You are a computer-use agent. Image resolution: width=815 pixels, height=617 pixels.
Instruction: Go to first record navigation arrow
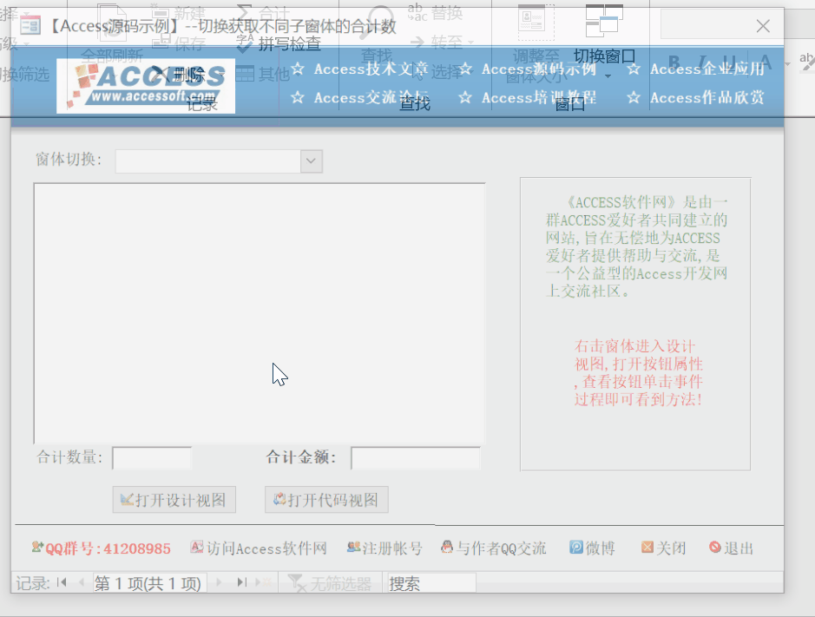(62, 582)
